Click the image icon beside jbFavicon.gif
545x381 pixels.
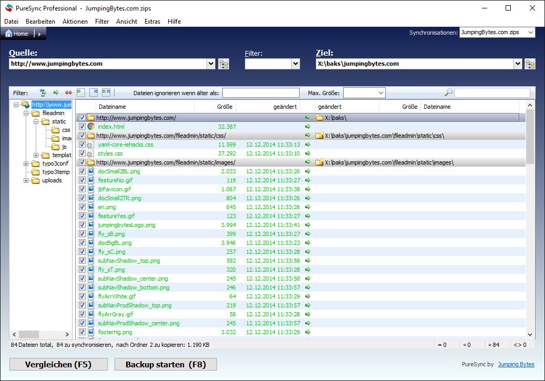pyautogui.click(x=91, y=189)
